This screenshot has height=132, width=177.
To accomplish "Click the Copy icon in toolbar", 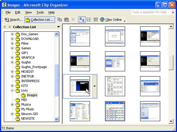I will [60, 19].
